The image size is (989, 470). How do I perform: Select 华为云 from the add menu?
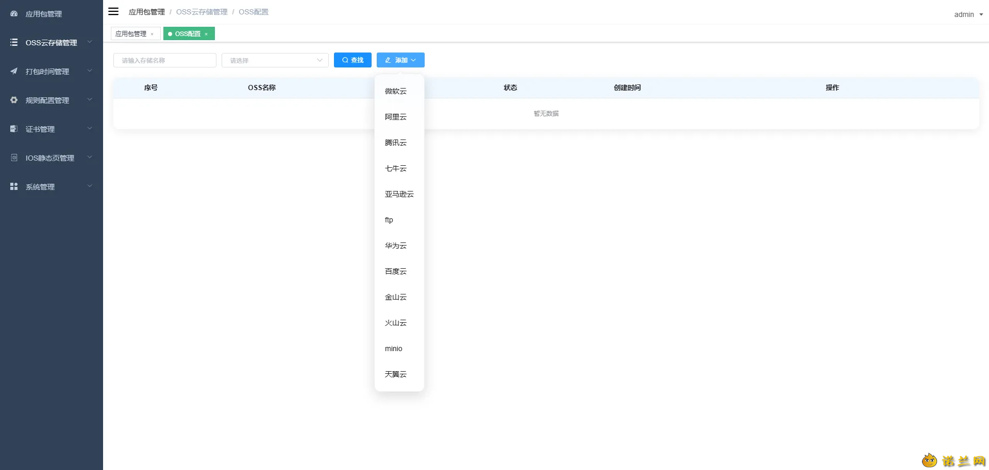tap(399, 246)
